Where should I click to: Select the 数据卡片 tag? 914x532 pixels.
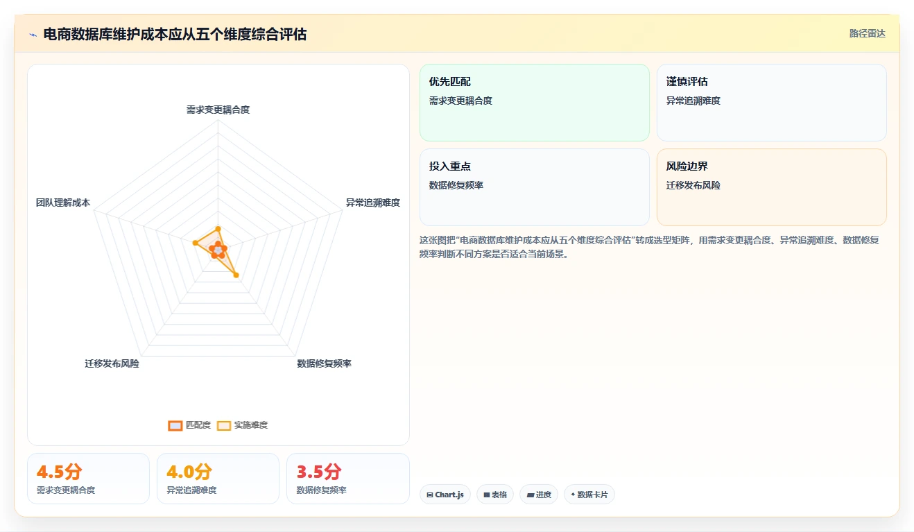[x=589, y=495]
